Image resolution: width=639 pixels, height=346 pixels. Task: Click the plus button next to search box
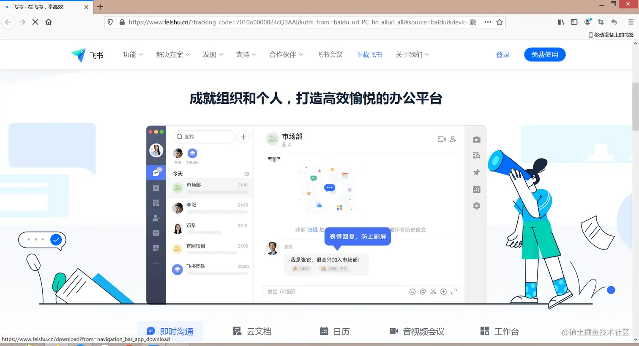(x=243, y=137)
